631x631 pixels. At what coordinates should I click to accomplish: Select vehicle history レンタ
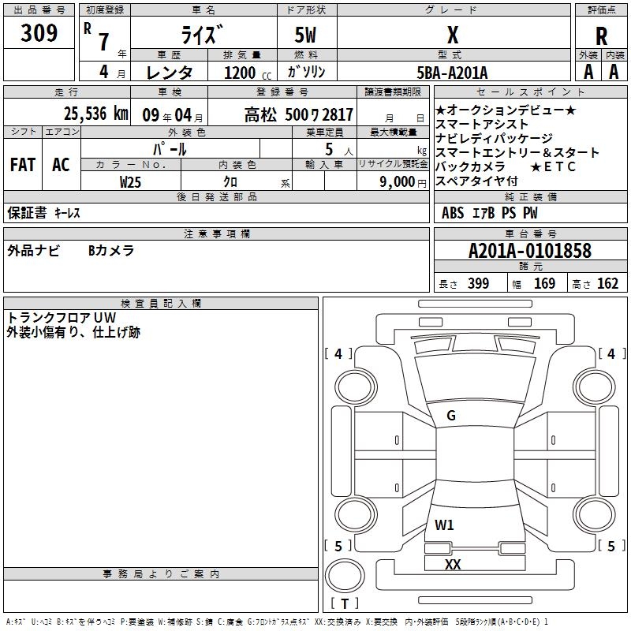click(x=169, y=73)
